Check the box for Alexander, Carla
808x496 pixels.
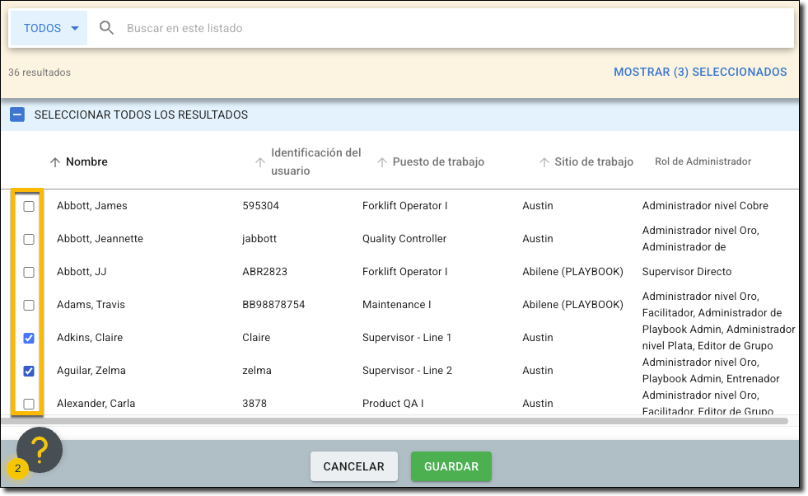[29, 404]
